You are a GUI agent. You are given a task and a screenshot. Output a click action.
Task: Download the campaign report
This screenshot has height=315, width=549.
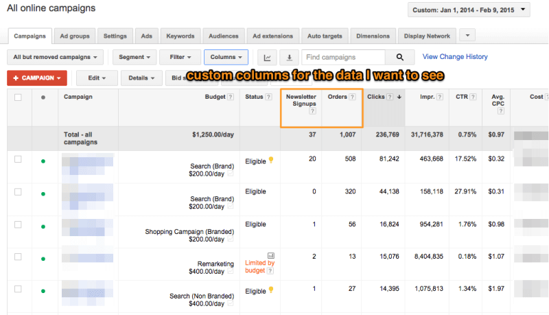289,58
